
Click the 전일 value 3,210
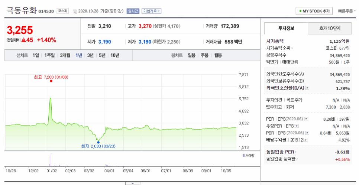pos(105,26)
